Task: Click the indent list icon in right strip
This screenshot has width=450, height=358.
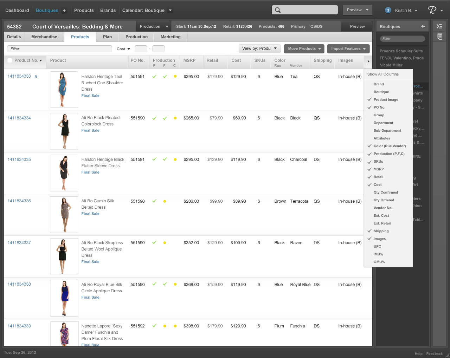Action: (439, 26)
